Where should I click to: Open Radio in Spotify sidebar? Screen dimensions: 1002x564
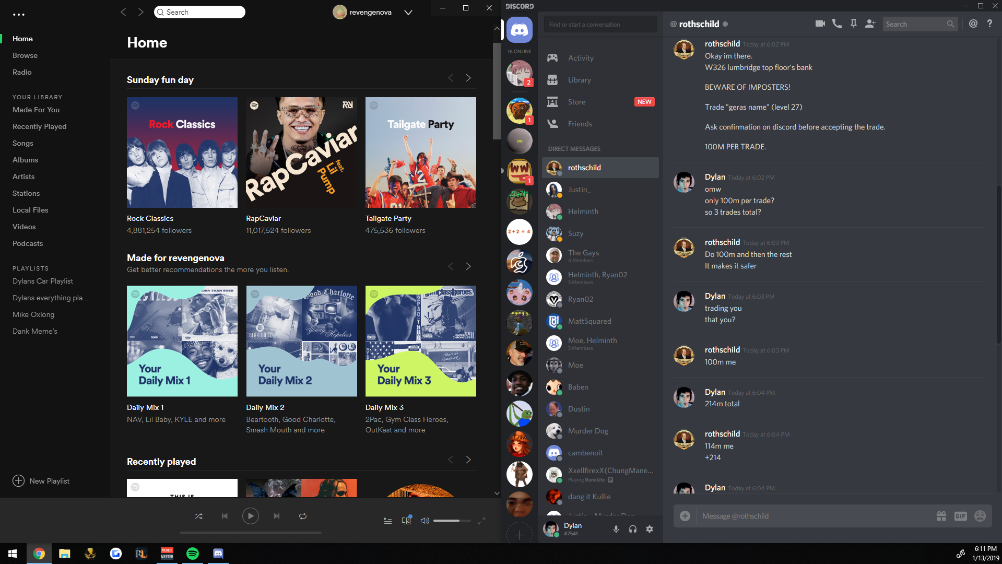tap(22, 72)
